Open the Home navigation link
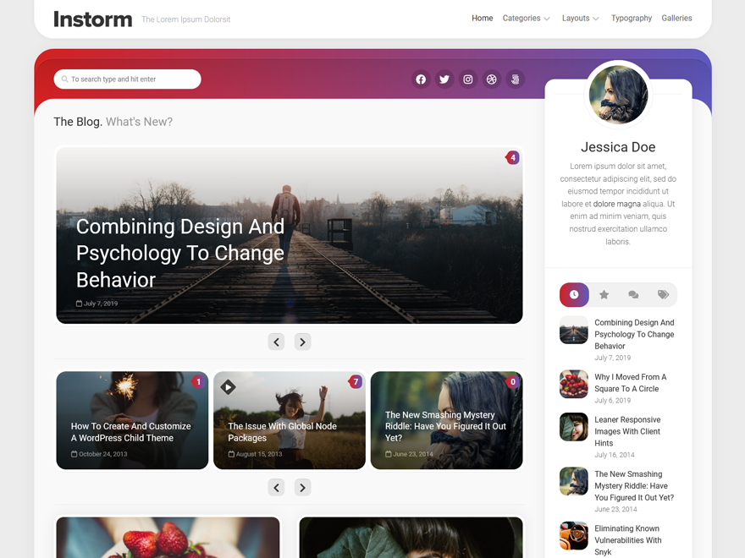This screenshot has height=558, width=745. click(x=483, y=18)
